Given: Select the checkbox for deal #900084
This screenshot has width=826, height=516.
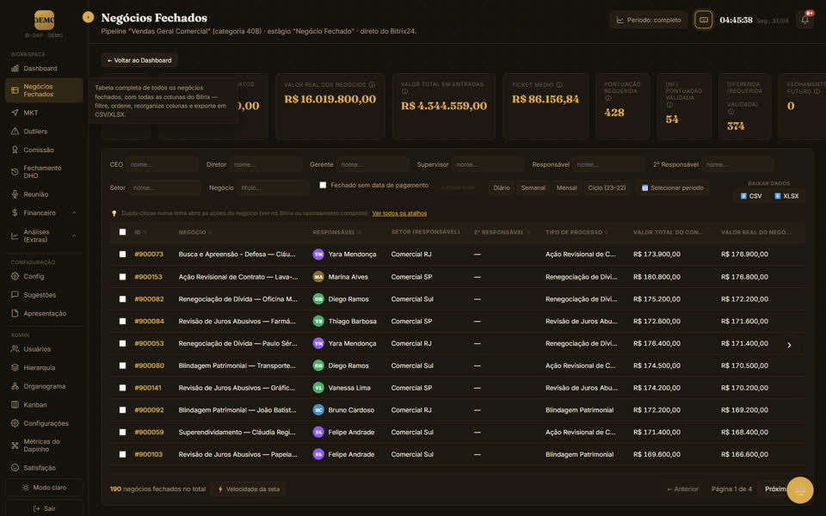Looking at the screenshot, I should click(123, 321).
